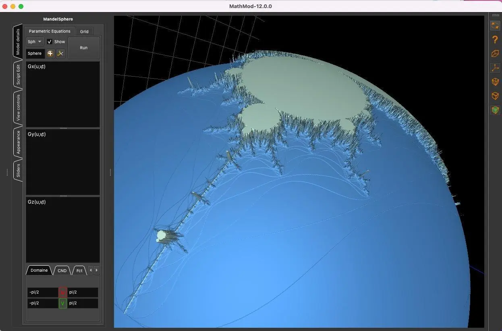Screen dimensions: 502x331
Task: Toggle the green v-domain indicator
Action: (x=62, y=303)
